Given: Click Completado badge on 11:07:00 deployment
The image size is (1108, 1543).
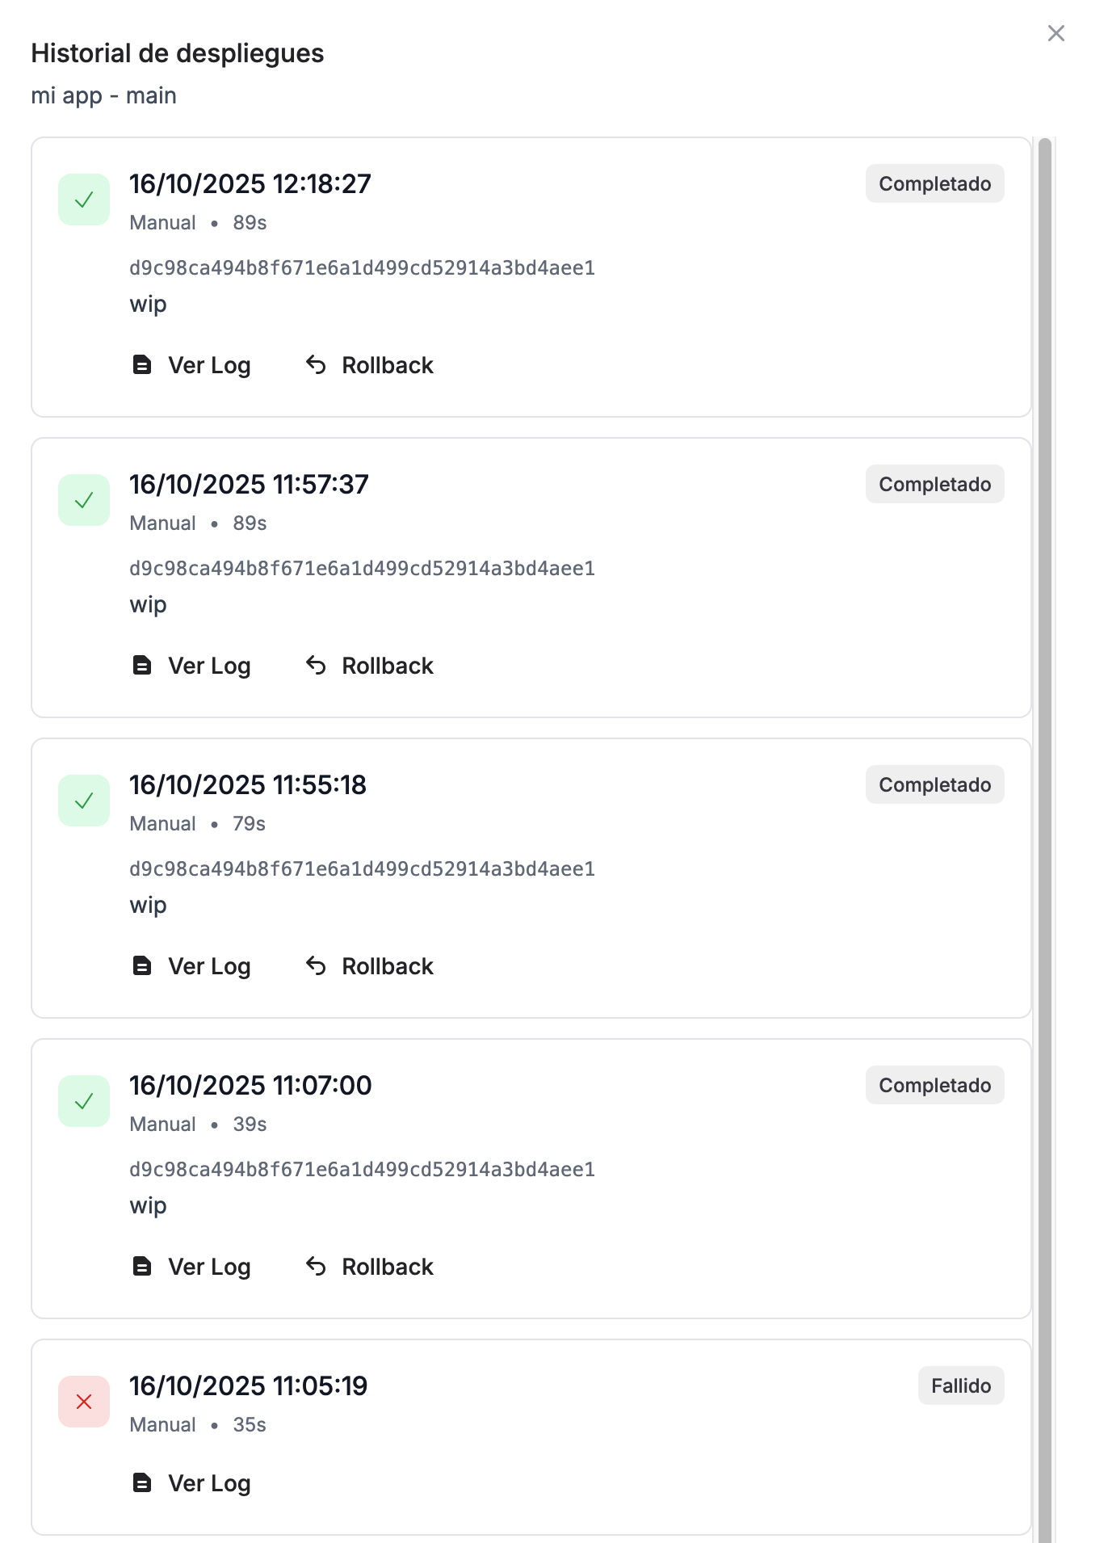Looking at the screenshot, I should [x=934, y=1085].
